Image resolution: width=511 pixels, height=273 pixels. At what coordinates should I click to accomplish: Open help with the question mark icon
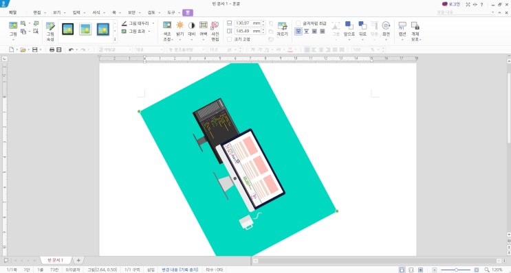[x=481, y=4]
